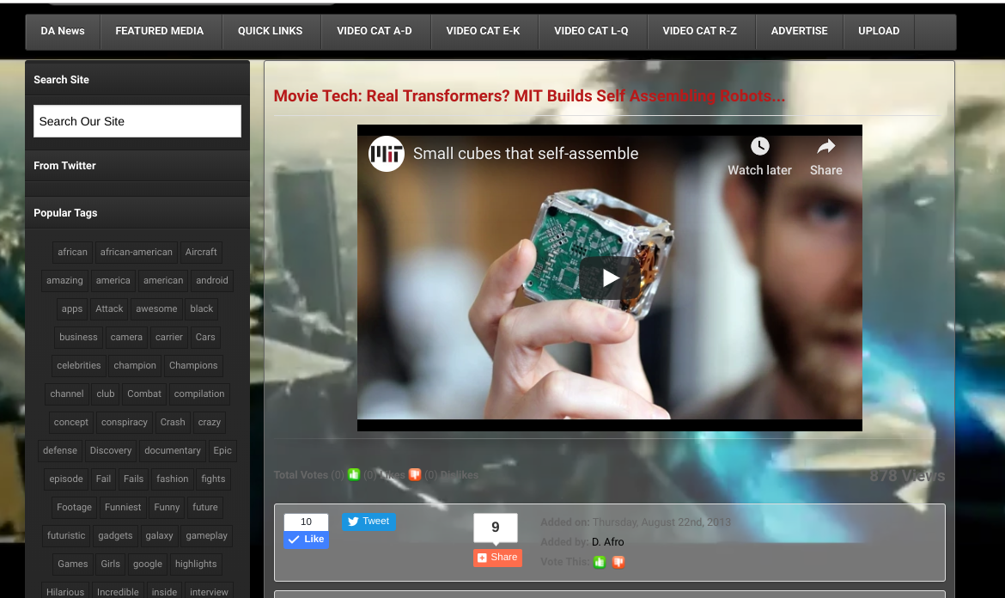Select the 'channel' tag
Screen dimensions: 1005x598
pos(67,394)
